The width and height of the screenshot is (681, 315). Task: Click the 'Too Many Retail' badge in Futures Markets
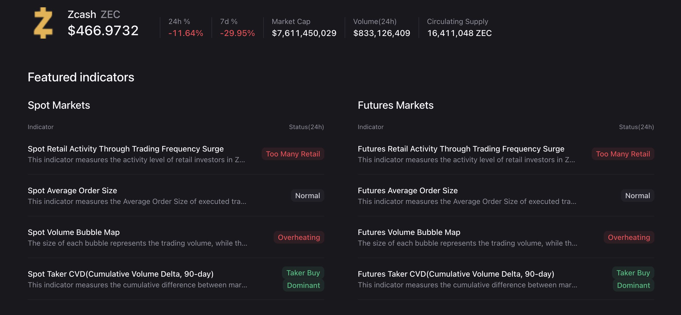[x=623, y=154]
